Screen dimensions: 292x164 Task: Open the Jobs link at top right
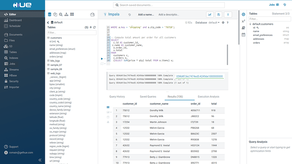click(272, 5)
